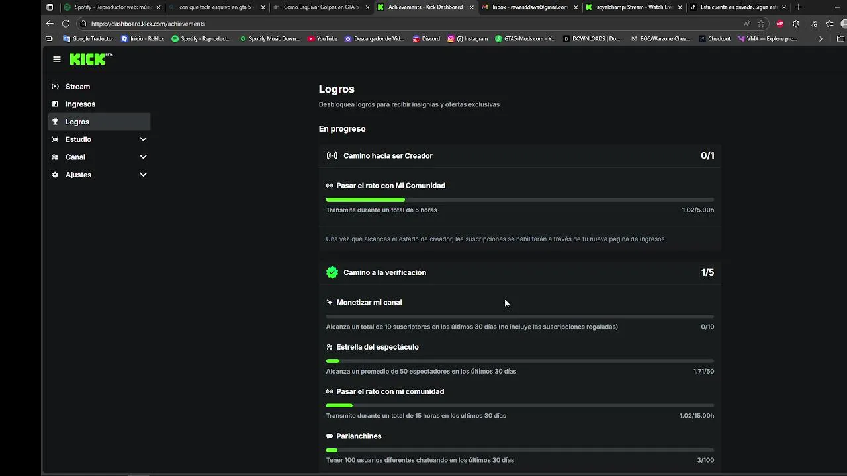Open Ingresos in the sidebar

99,104
